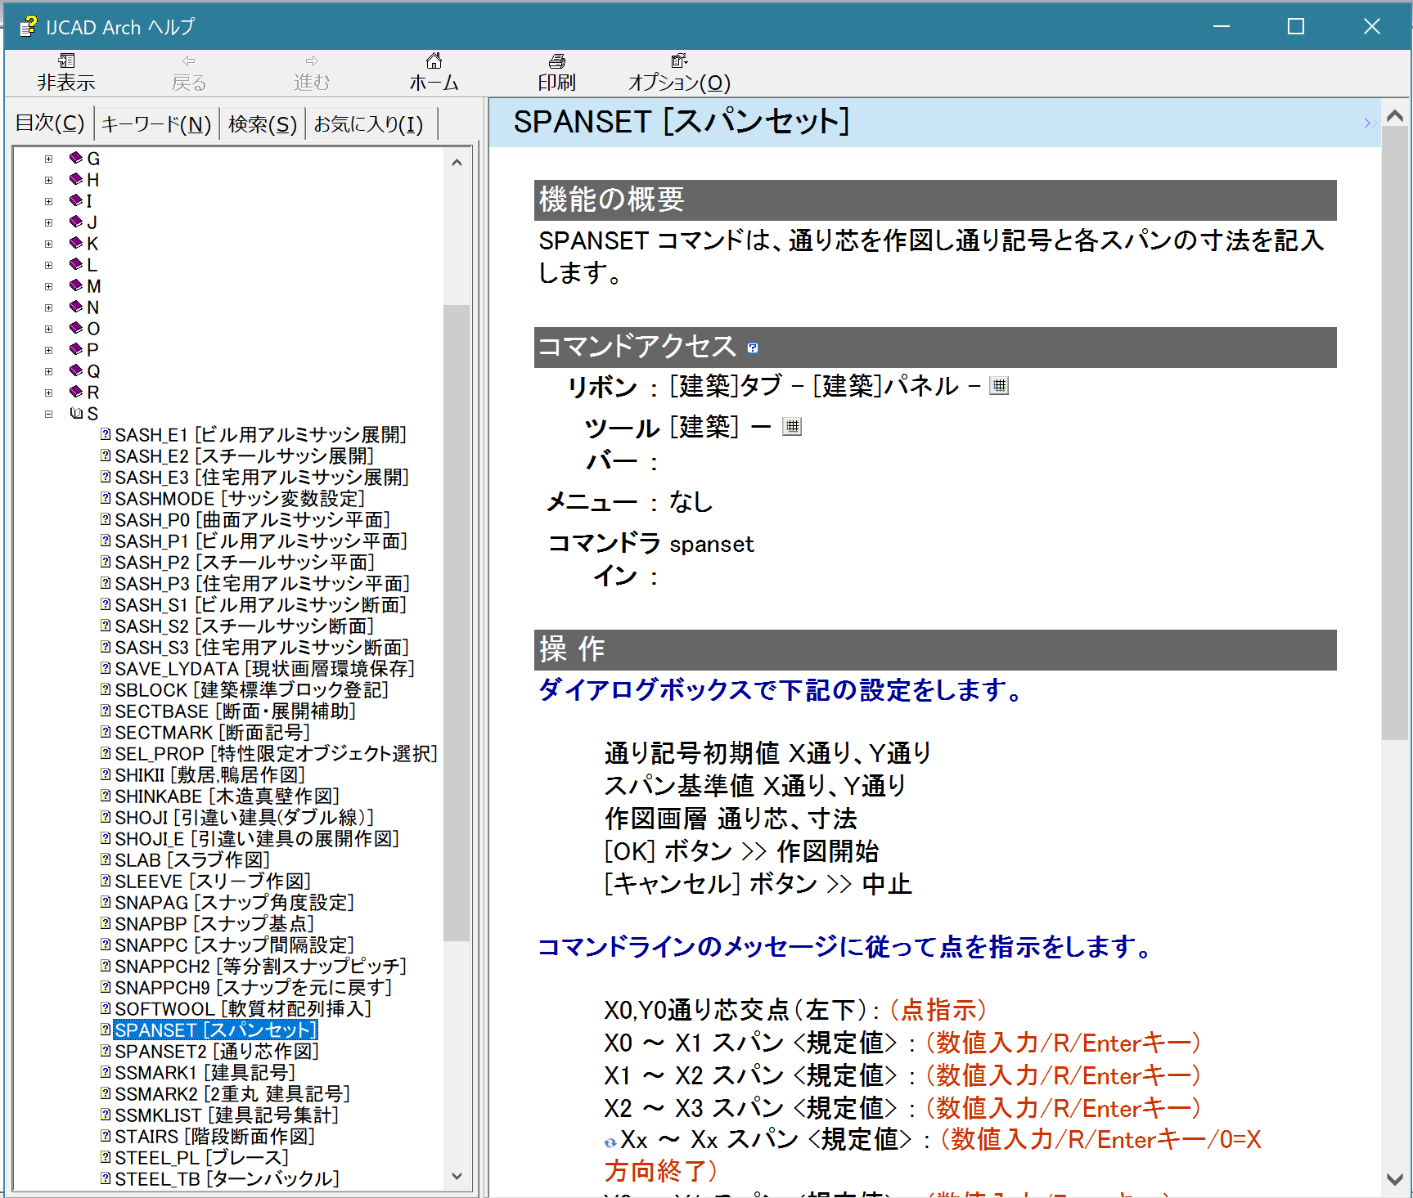Image resolution: width=1413 pixels, height=1198 pixels.
Task: Expand the R tree node
Action: point(48,393)
